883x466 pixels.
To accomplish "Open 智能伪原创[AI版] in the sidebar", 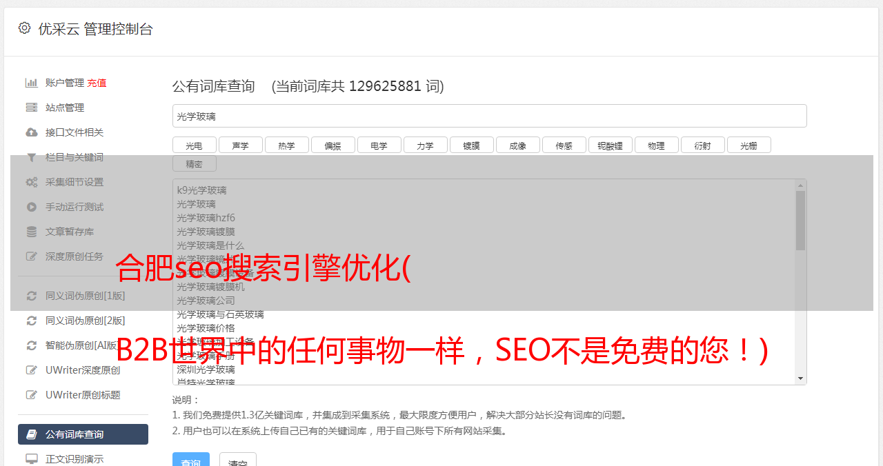I will tap(83, 345).
